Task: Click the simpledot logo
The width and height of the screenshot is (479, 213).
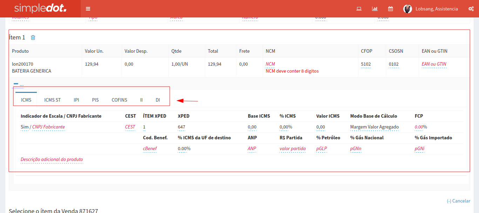Action: (x=40, y=9)
